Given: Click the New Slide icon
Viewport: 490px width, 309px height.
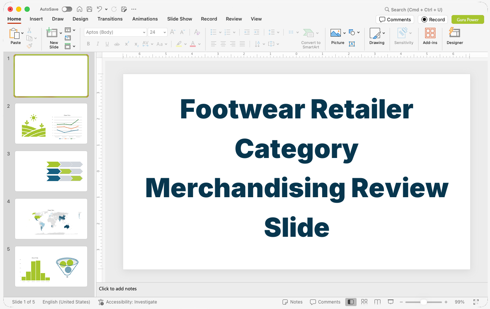Looking at the screenshot, I should click(x=52, y=33).
